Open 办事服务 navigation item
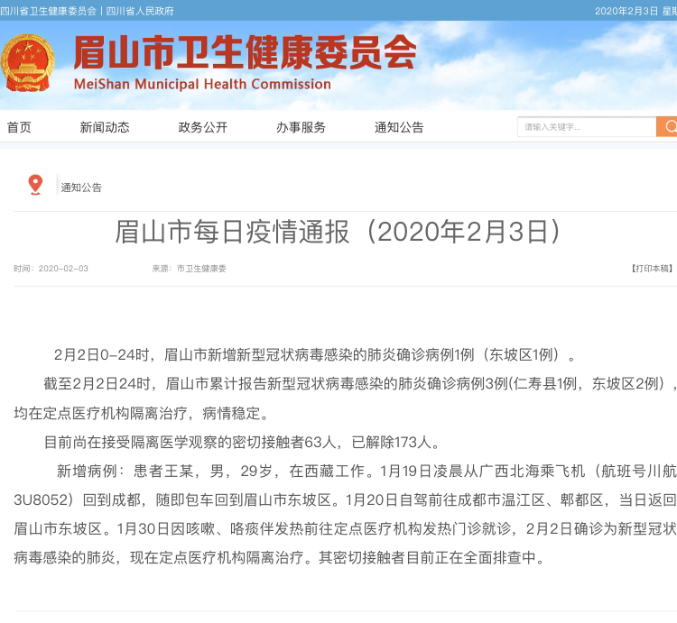This screenshot has height=623, width=677. (301, 127)
